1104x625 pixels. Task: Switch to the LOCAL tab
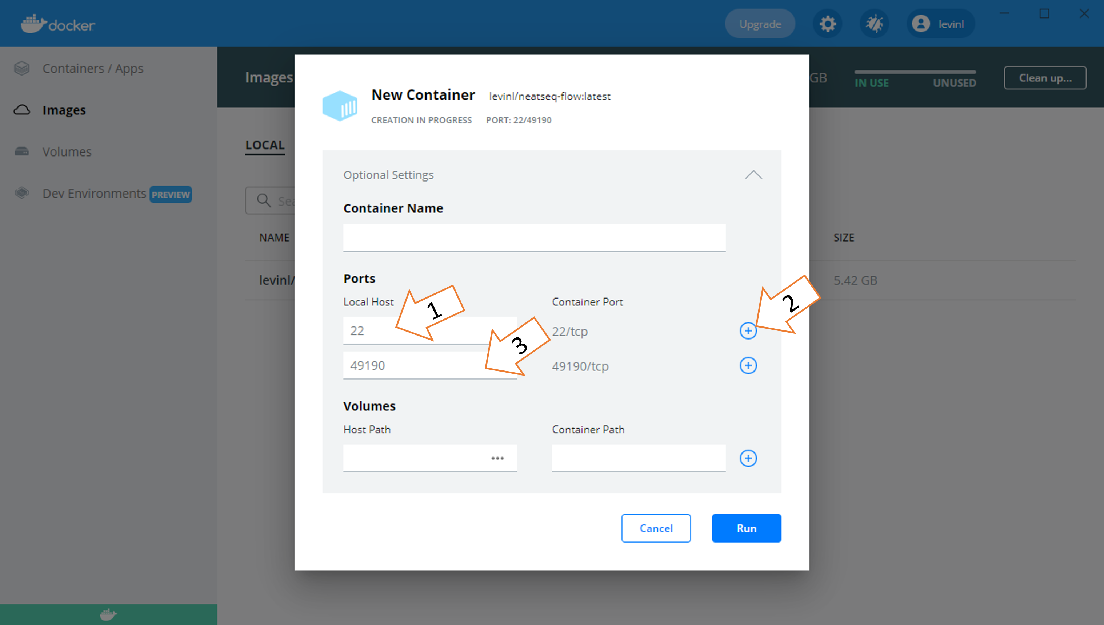[x=265, y=145]
